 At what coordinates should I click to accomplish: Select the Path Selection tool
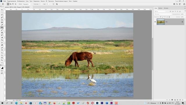point(2,53)
